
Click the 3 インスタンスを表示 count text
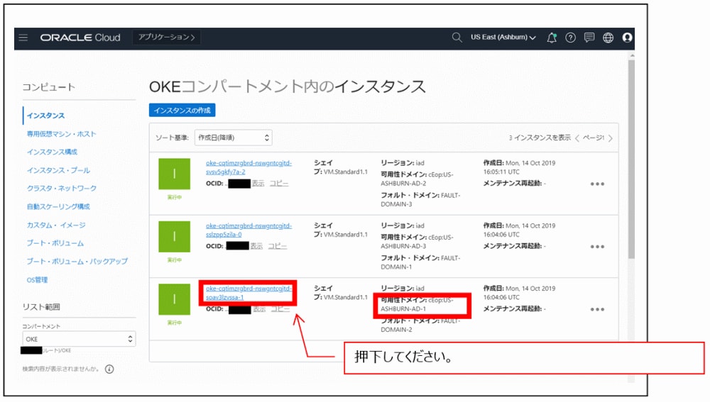click(540, 138)
